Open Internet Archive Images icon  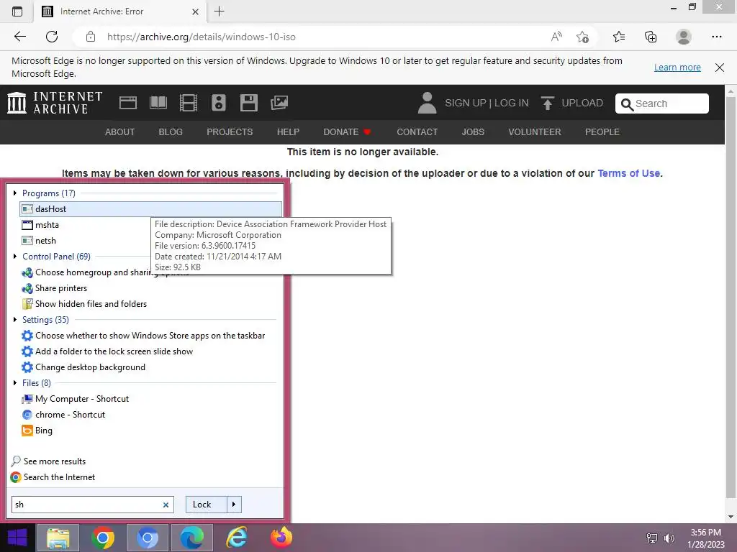[x=279, y=103]
